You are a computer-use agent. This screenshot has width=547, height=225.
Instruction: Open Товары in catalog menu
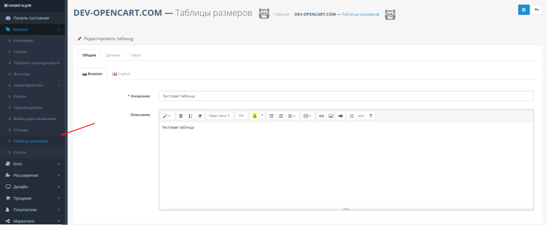(32, 52)
